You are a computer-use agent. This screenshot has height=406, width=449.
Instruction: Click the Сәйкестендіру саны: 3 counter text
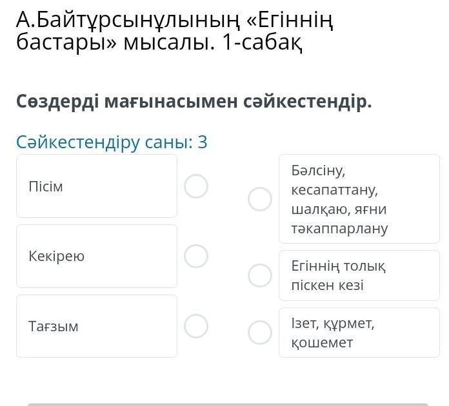point(112,142)
